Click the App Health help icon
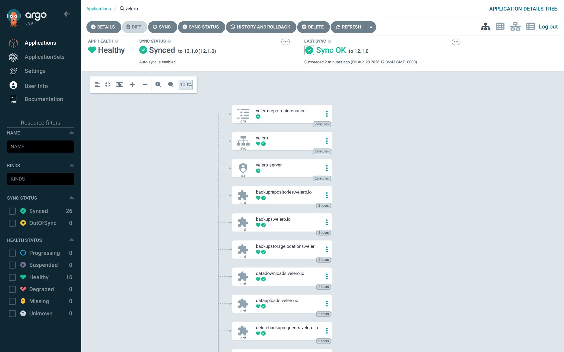 point(117,41)
